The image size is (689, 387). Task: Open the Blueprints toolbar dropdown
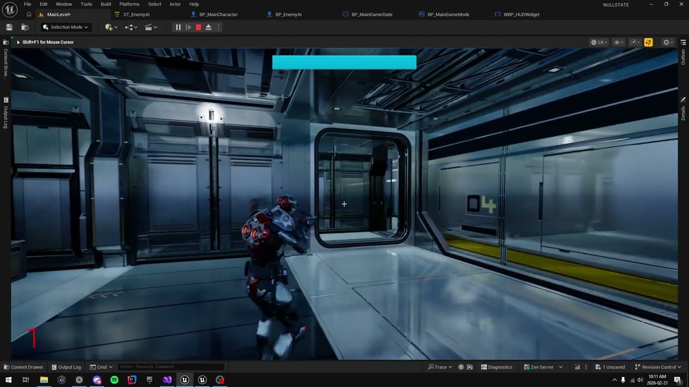tap(131, 27)
